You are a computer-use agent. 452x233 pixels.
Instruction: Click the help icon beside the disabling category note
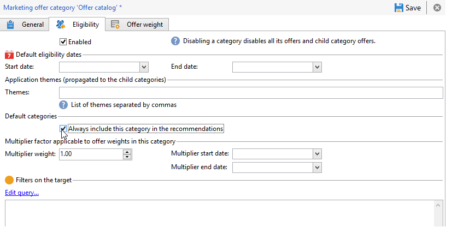175,41
